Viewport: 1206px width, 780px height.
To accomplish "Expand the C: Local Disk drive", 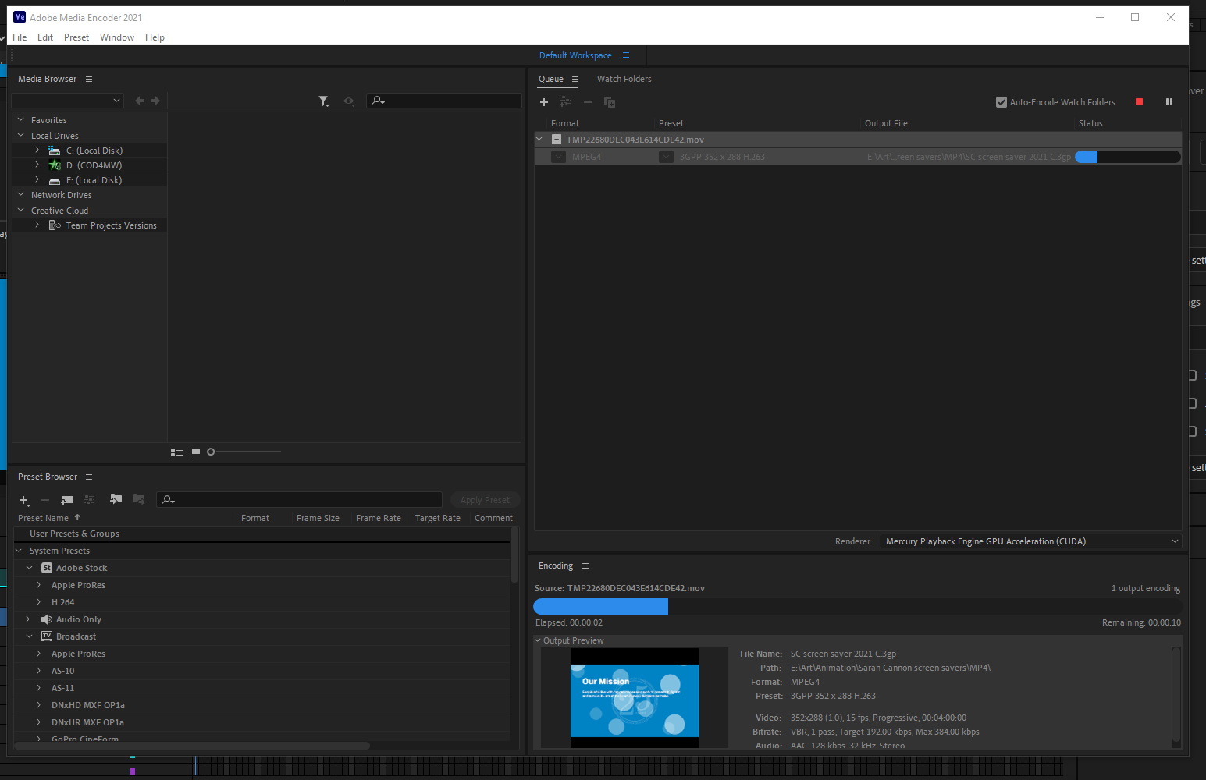I will click(x=37, y=150).
